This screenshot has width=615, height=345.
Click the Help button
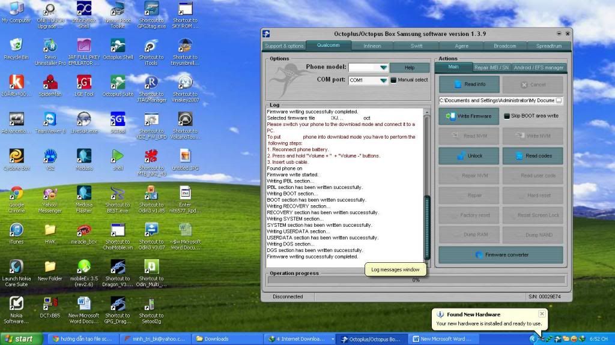(410, 68)
